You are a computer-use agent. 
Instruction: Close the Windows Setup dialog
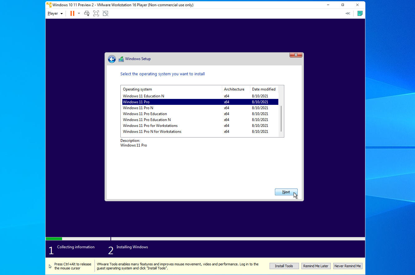296,55
